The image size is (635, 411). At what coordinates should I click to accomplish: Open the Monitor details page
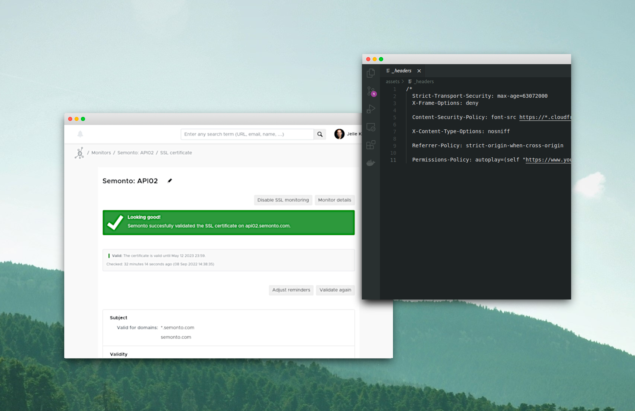334,200
